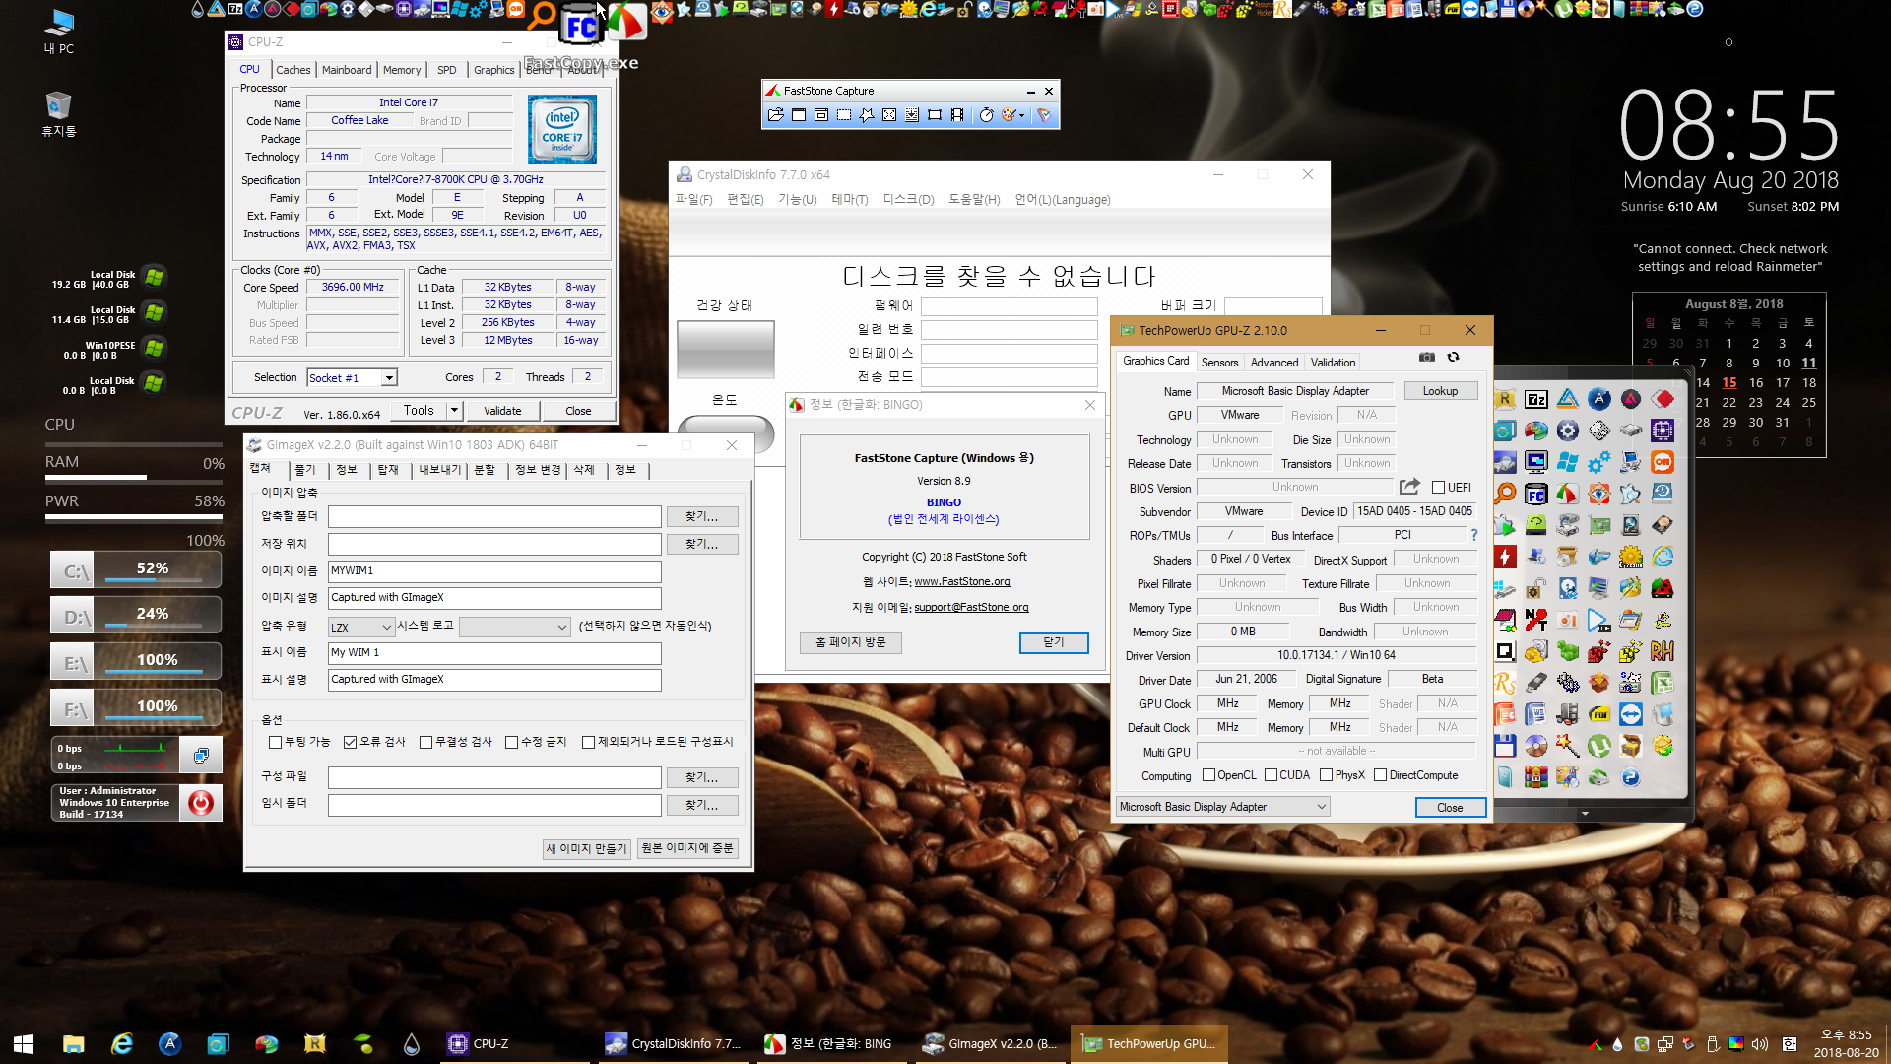Open Socket #1 selection dropdown in CPU-Z
This screenshot has width=1891, height=1064.
pos(390,378)
